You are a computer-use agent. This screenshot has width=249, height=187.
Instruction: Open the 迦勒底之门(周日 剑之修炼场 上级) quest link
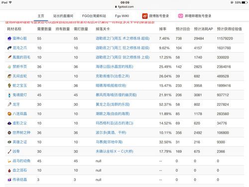coord(123,57)
